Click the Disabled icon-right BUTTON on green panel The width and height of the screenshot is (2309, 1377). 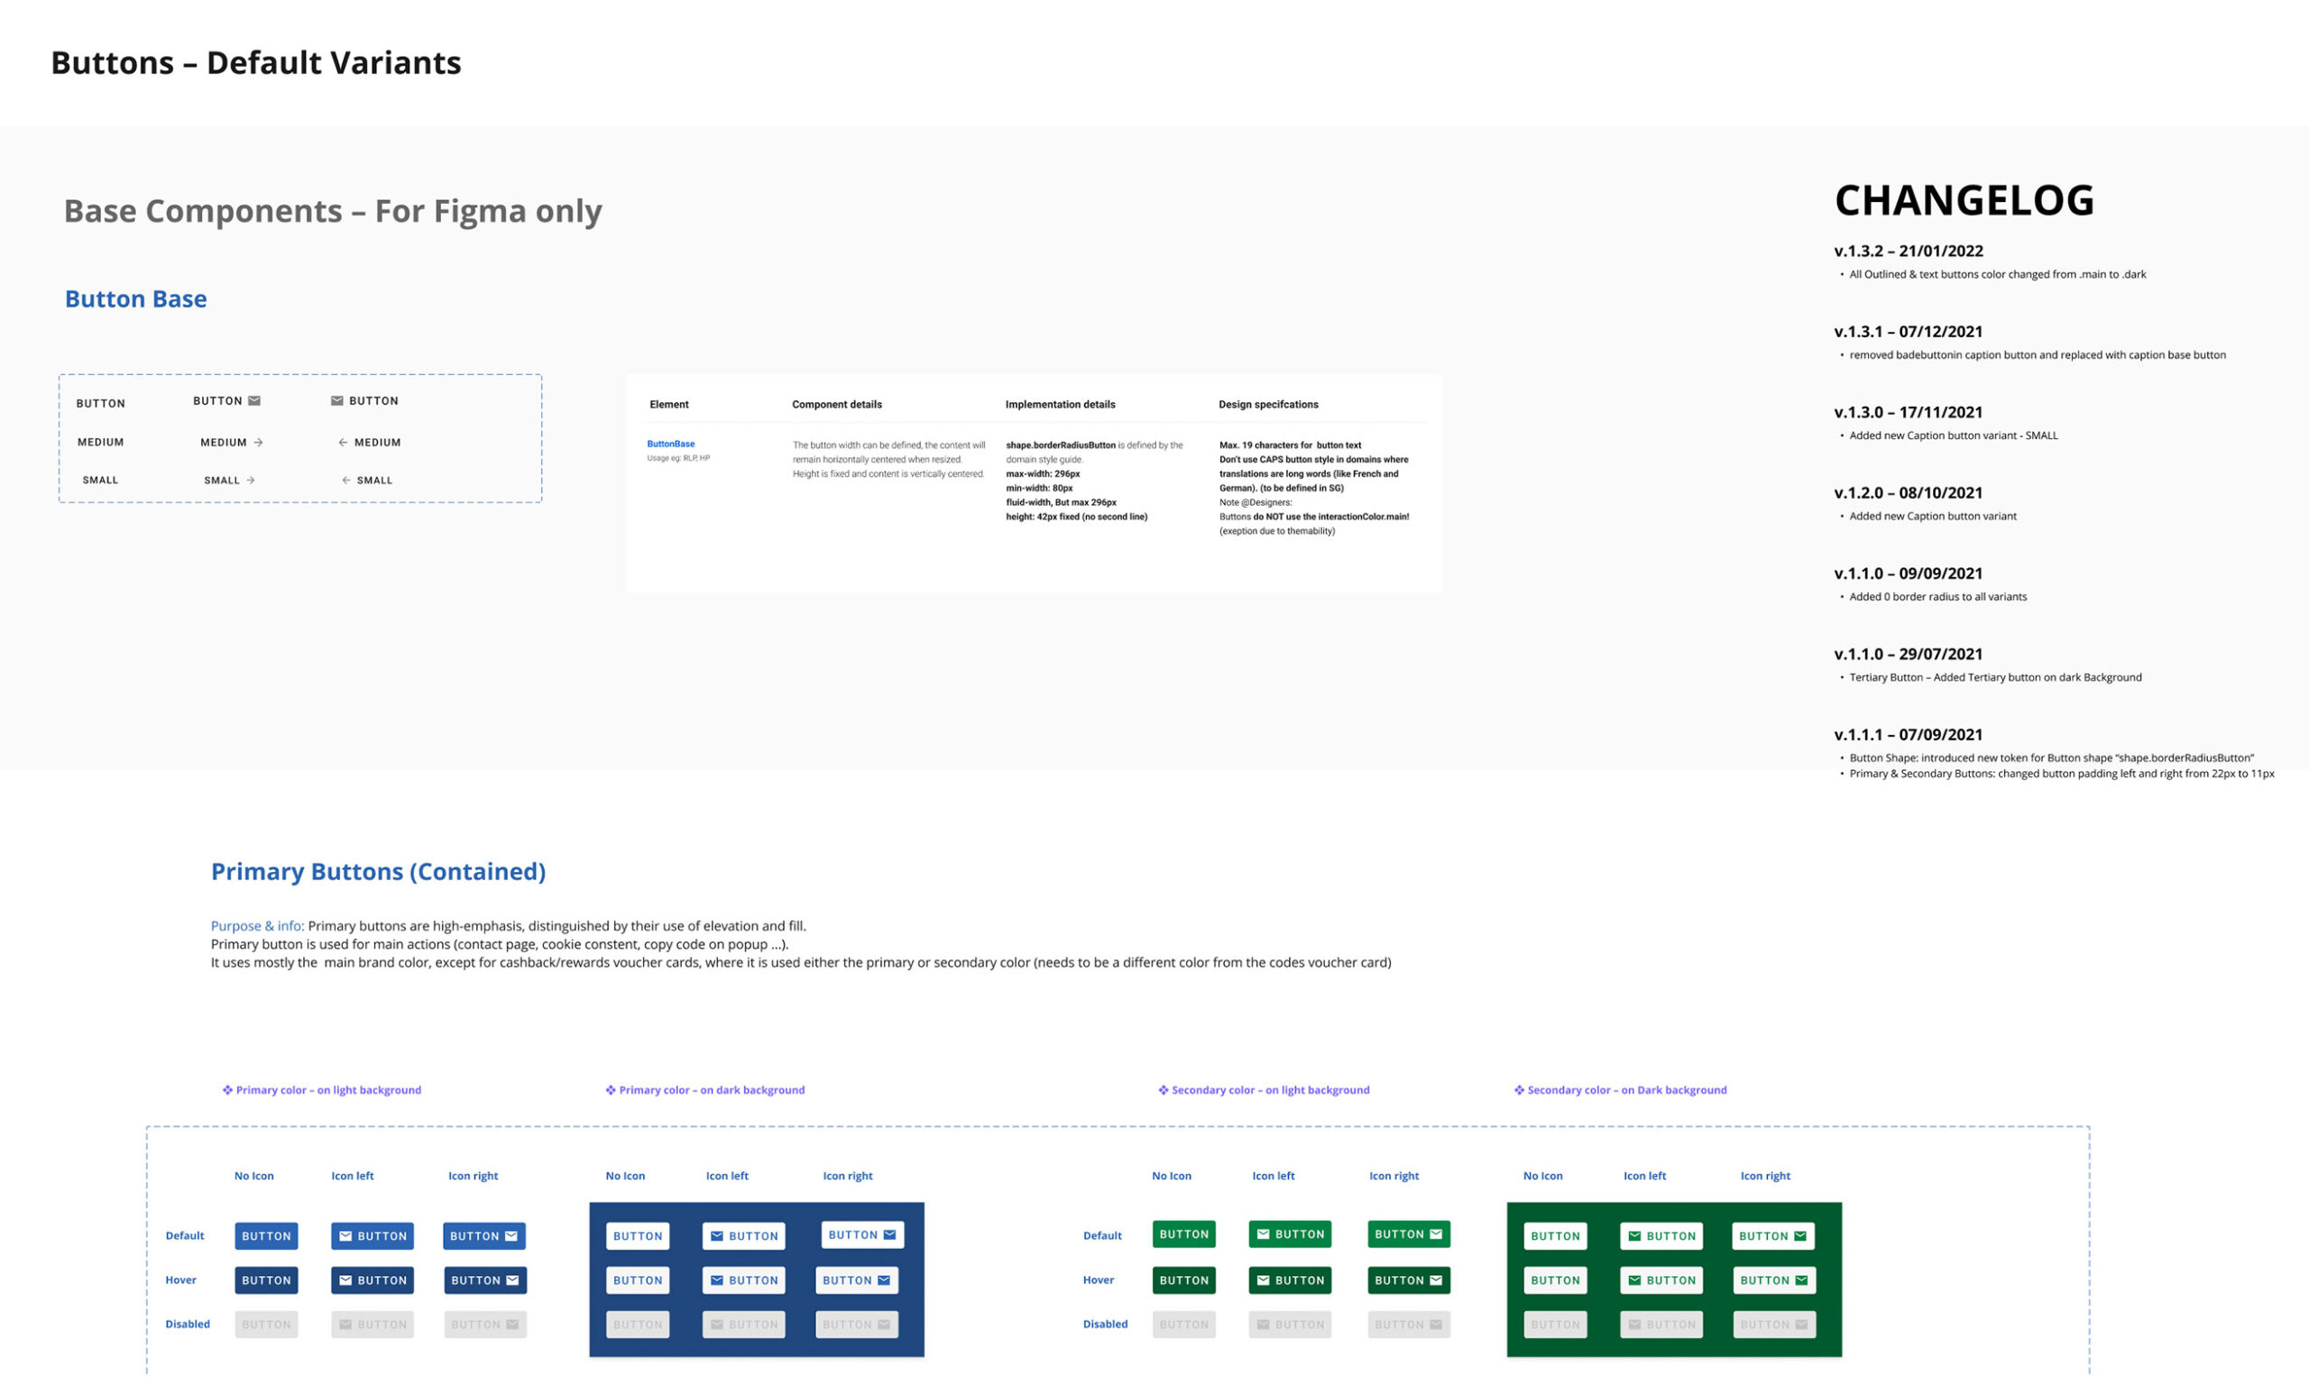click(1774, 1325)
